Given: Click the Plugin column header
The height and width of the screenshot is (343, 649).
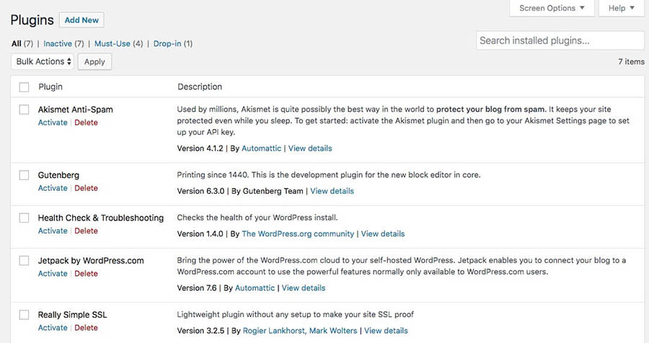Looking at the screenshot, I should 50,87.
